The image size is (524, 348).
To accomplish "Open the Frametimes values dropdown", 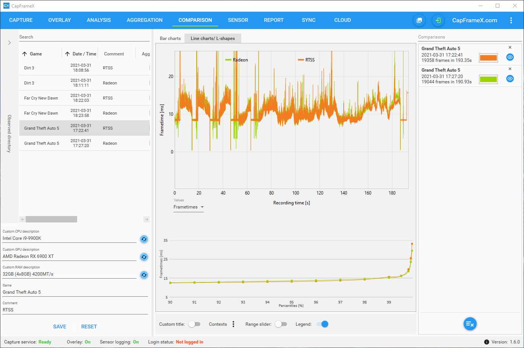I will point(189,207).
